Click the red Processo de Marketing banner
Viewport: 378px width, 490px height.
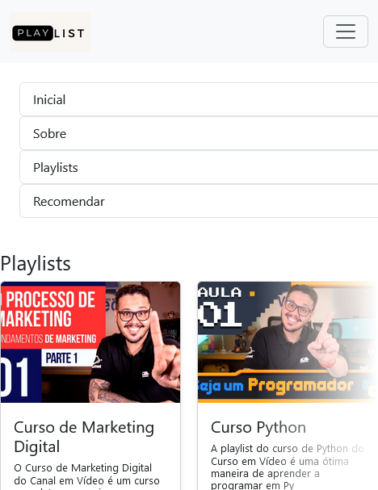[x=53, y=316]
